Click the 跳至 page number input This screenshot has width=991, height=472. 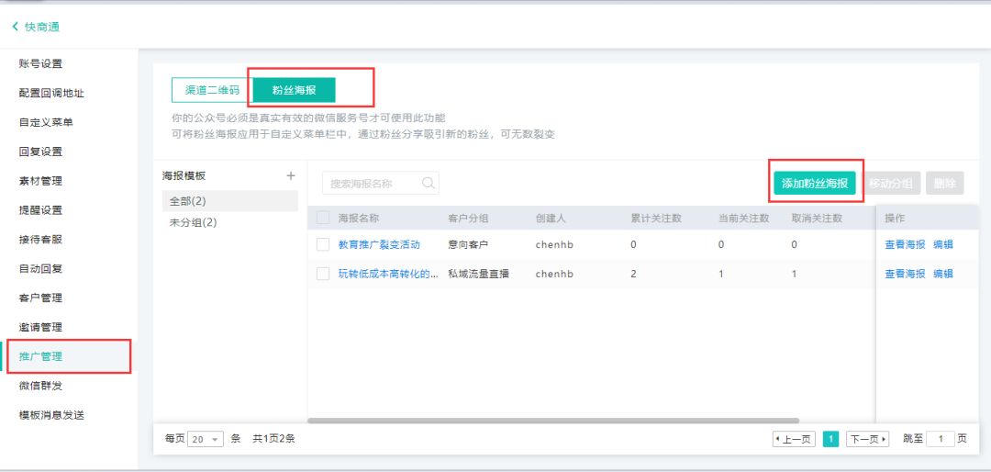click(x=941, y=439)
